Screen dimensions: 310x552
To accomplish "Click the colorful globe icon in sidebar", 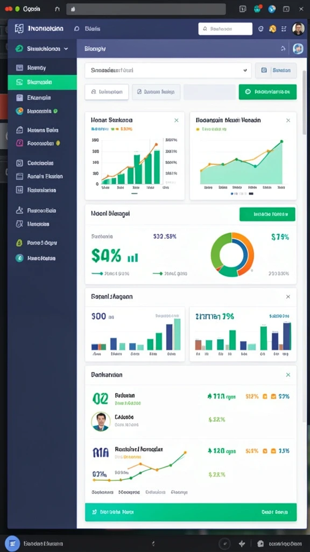I will click(20, 111).
